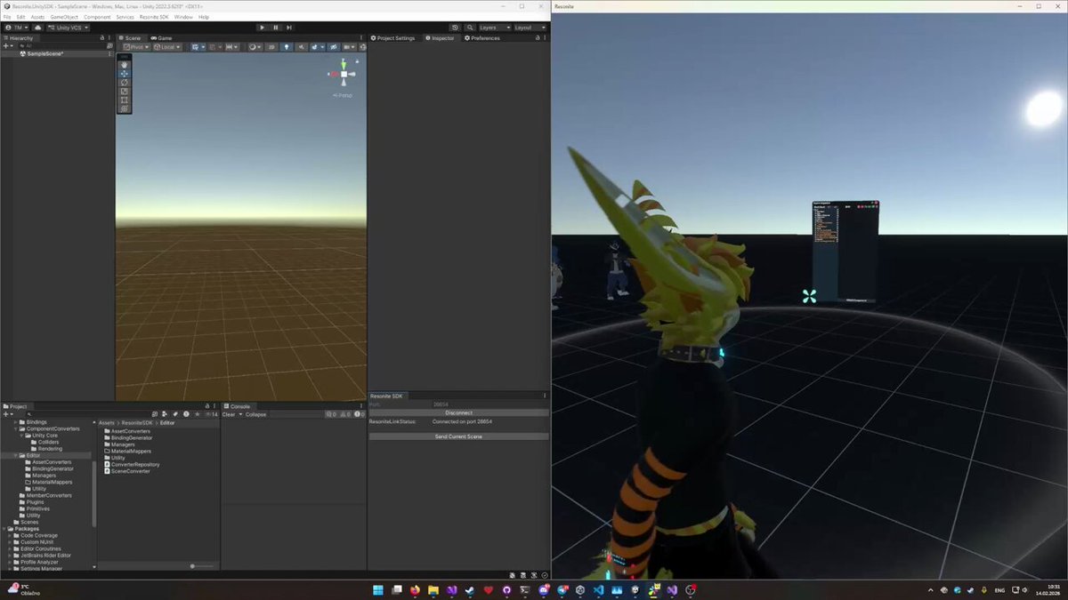
Task: Toggle 2D view mode in Scene
Action: 271,47
